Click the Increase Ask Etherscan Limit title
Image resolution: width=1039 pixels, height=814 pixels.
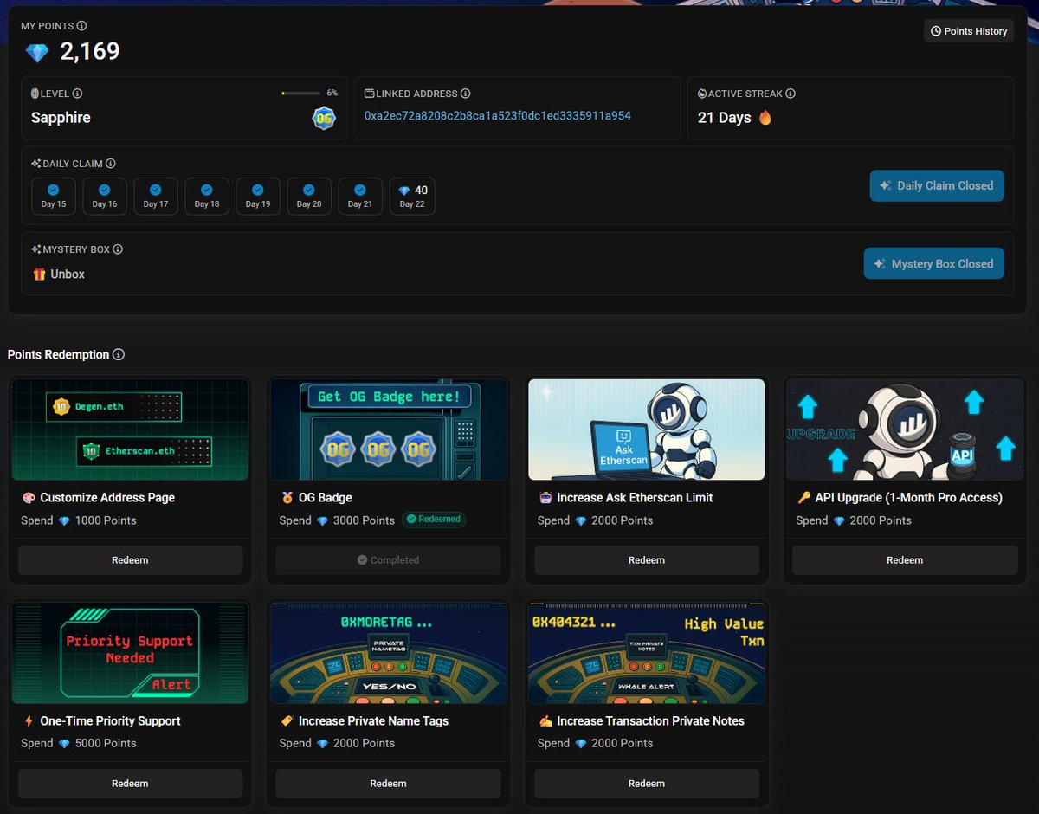pyautogui.click(x=635, y=498)
